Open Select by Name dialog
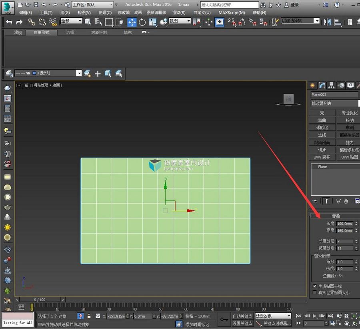 tap(98, 22)
